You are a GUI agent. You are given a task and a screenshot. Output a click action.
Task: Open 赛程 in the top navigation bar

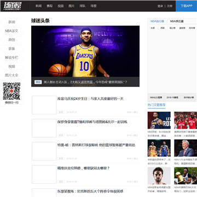(49, 6)
